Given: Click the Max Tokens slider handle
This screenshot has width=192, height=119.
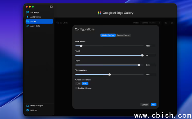Looking at the screenshot, I should (81, 46).
